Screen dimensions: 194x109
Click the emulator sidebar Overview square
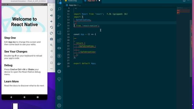coord(52,63)
